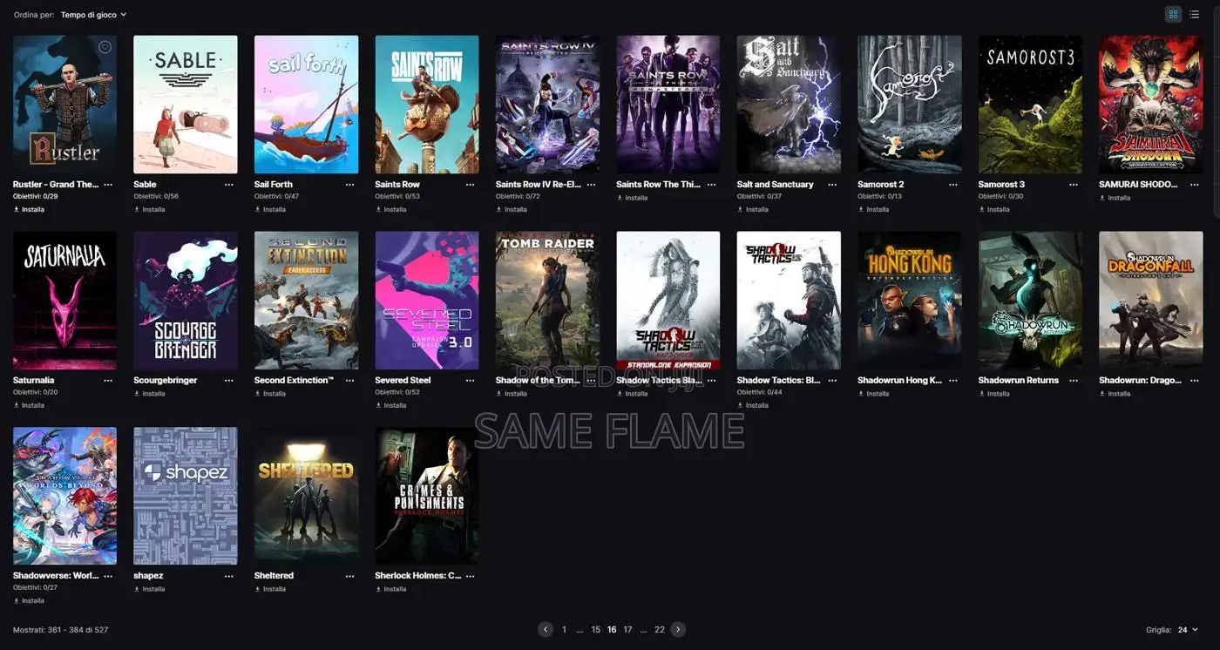Open the Sail Forth cover art
Image resolution: width=1220 pixels, height=650 pixels.
coord(306,105)
